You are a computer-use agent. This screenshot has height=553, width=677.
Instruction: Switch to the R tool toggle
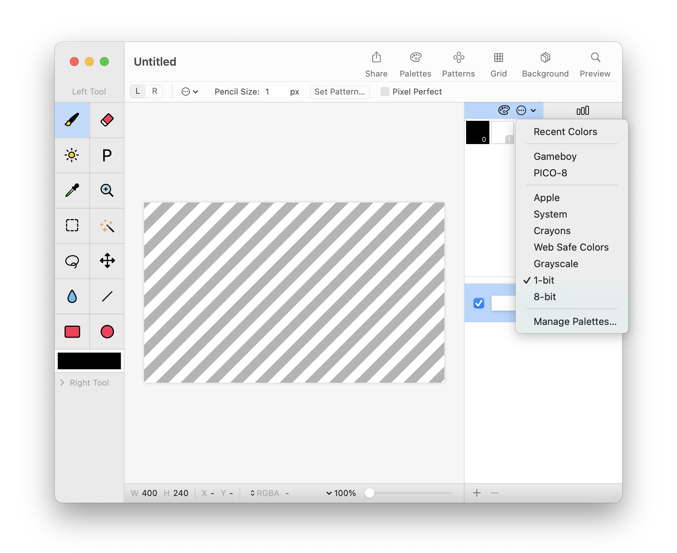pyautogui.click(x=155, y=92)
